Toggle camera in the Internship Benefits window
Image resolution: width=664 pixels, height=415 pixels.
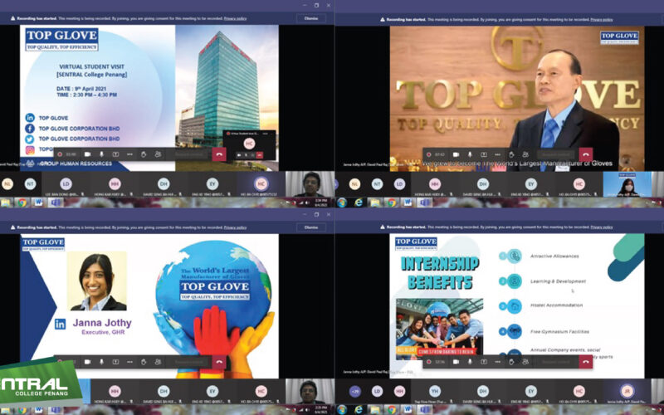(x=456, y=362)
